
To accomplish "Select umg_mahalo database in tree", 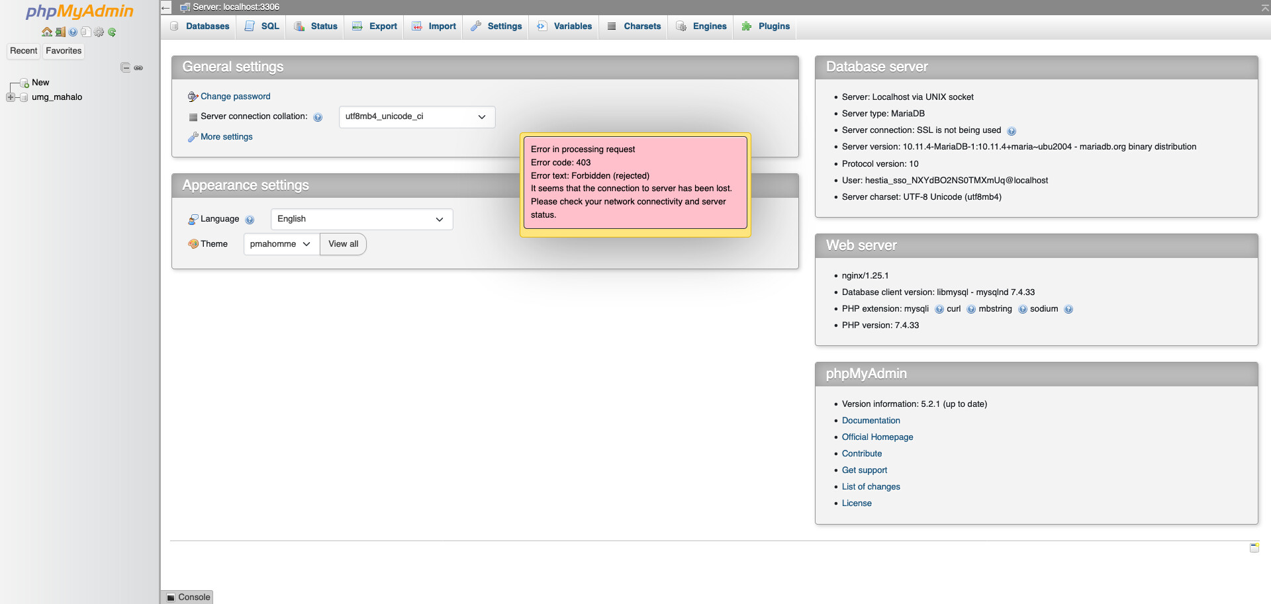I will click(x=57, y=97).
